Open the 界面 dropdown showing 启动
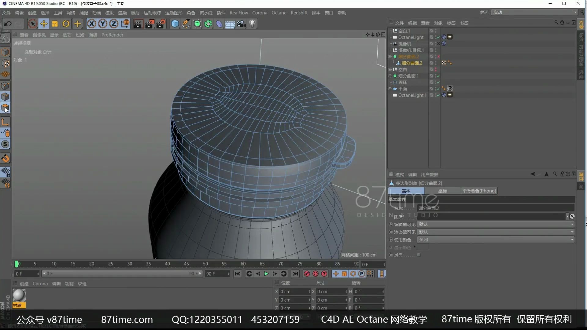The height and width of the screenshot is (330, 587). [x=534, y=13]
